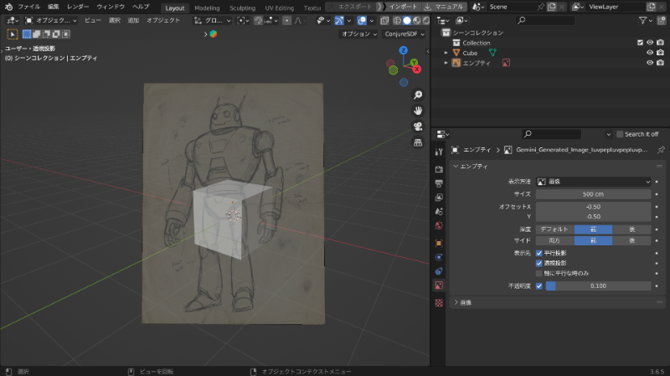Open the Texture properties checker icon
The image size is (670, 376).
pos(438,301)
